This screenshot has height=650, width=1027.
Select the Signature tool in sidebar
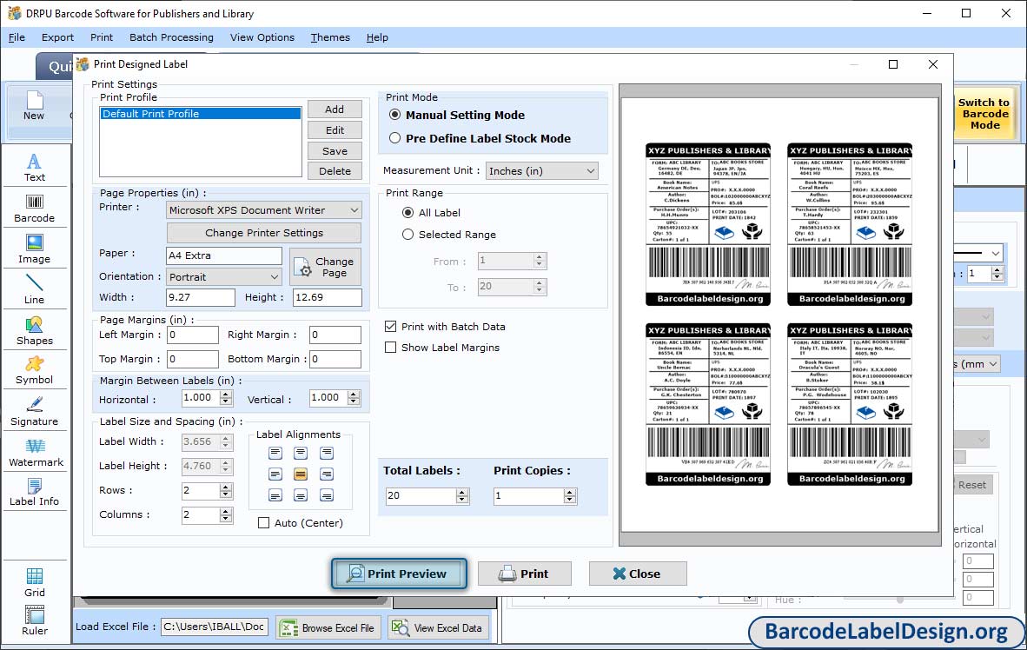click(34, 412)
